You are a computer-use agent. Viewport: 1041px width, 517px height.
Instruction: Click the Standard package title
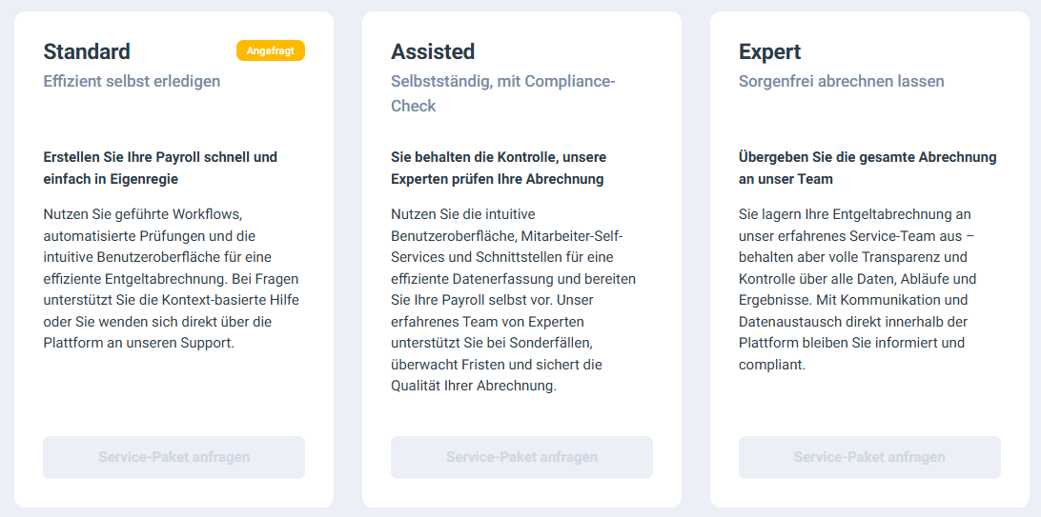(87, 51)
